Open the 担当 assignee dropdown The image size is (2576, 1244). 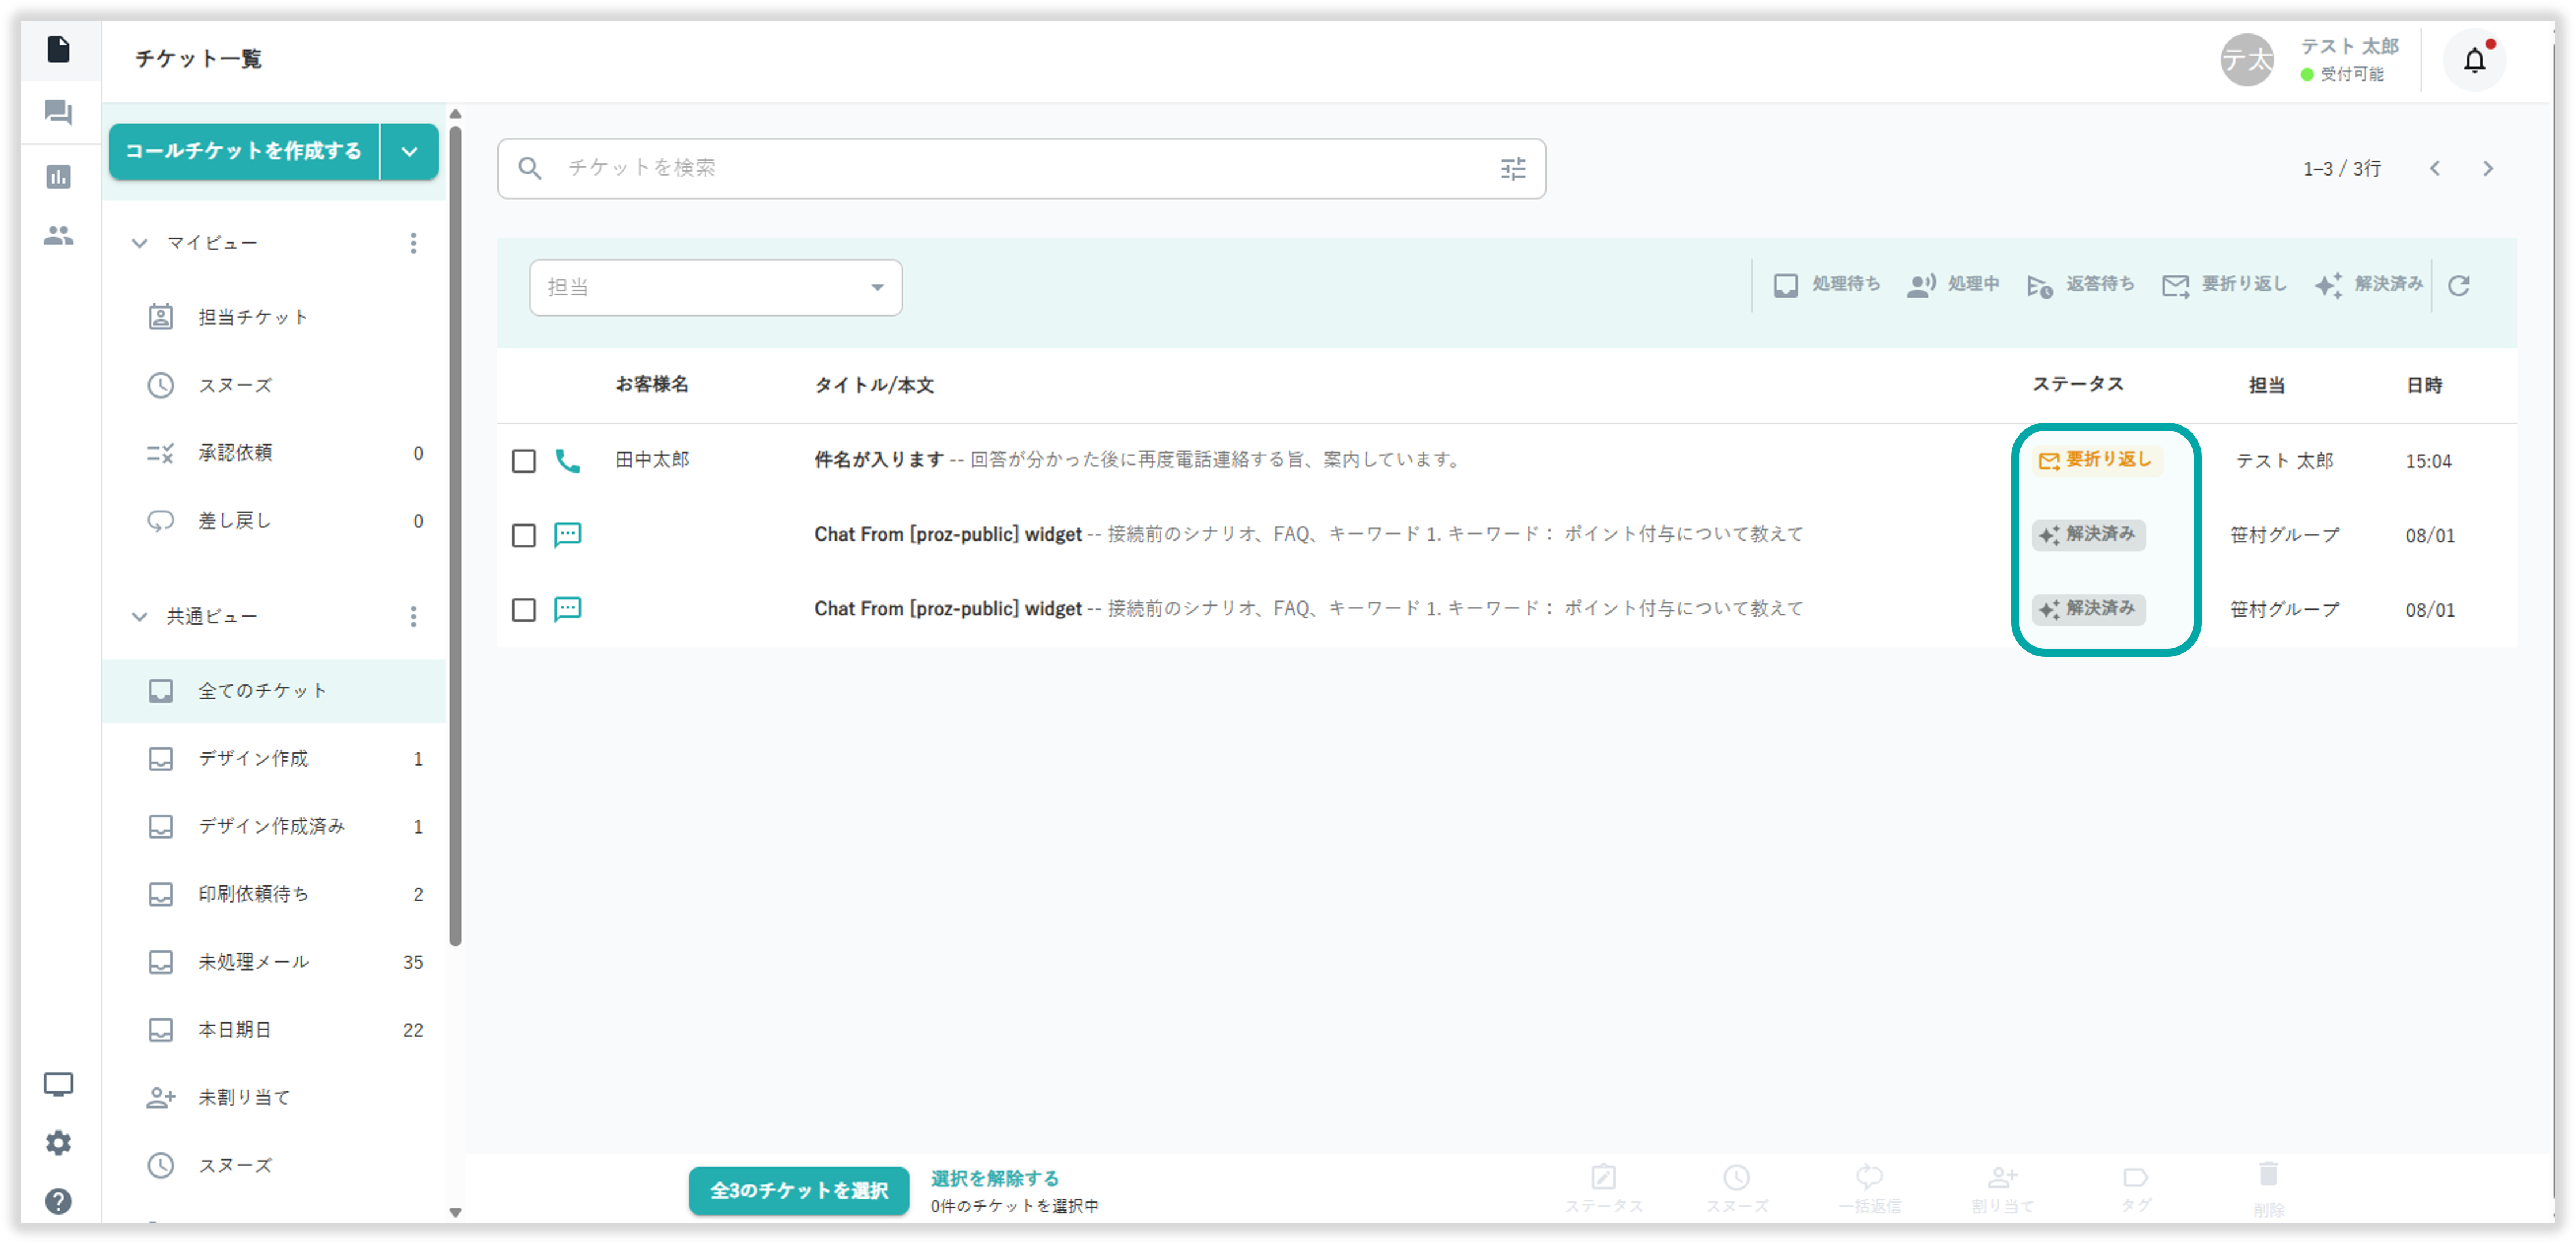pyautogui.click(x=715, y=288)
